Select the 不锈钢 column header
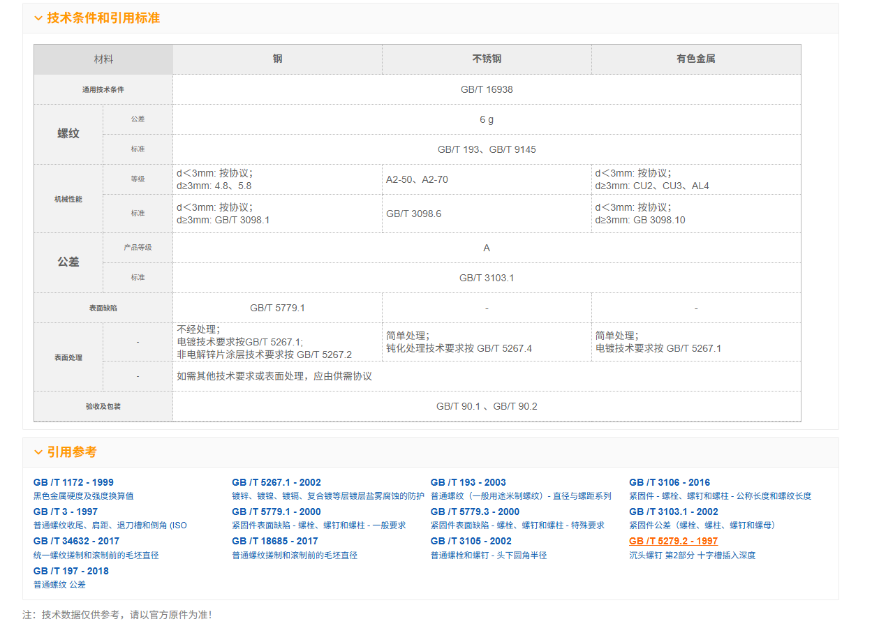The width and height of the screenshot is (872, 626). [x=487, y=59]
